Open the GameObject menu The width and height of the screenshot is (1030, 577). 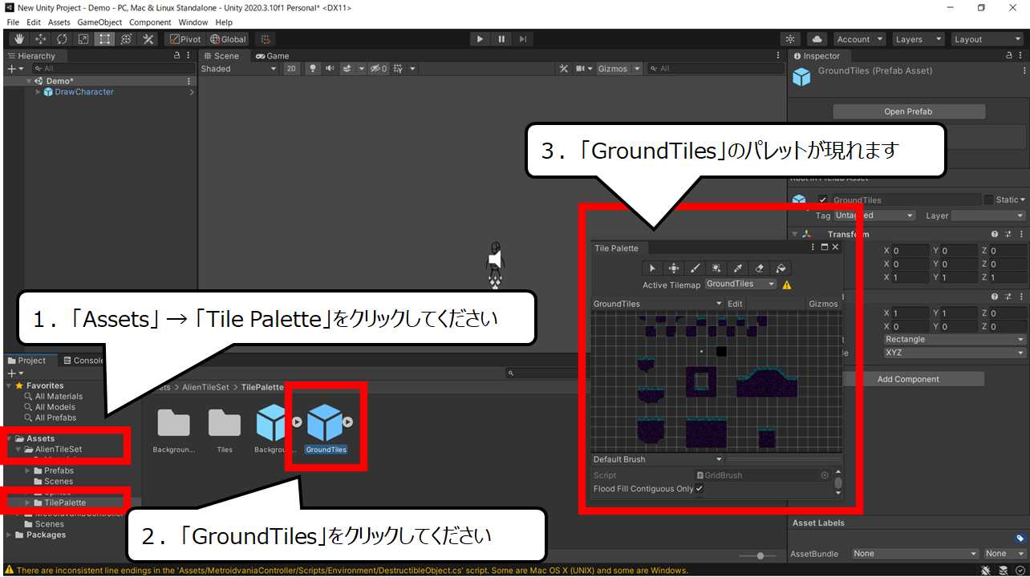[x=99, y=22]
